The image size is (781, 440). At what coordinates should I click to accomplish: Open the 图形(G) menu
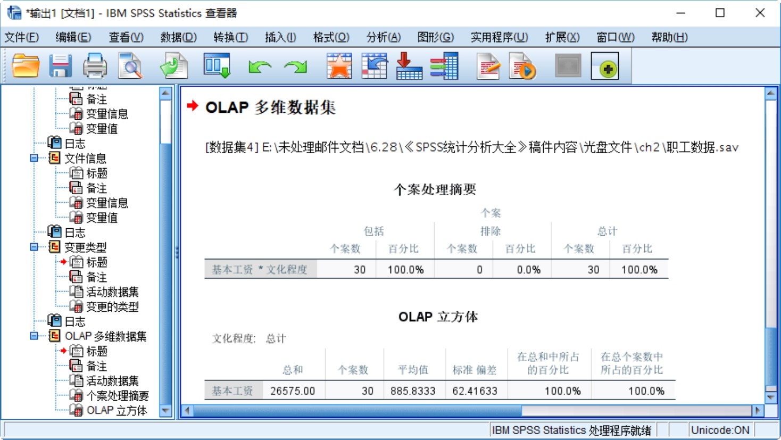tap(436, 37)
